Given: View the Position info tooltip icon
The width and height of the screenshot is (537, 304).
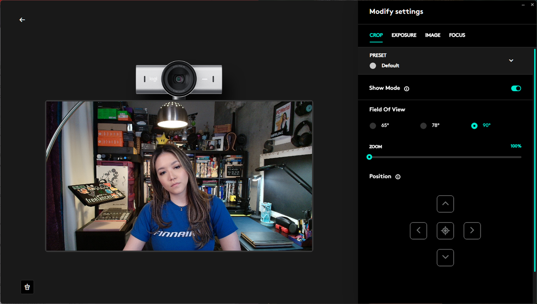Looking at the screenshot, I should click(x=398, y=177).
